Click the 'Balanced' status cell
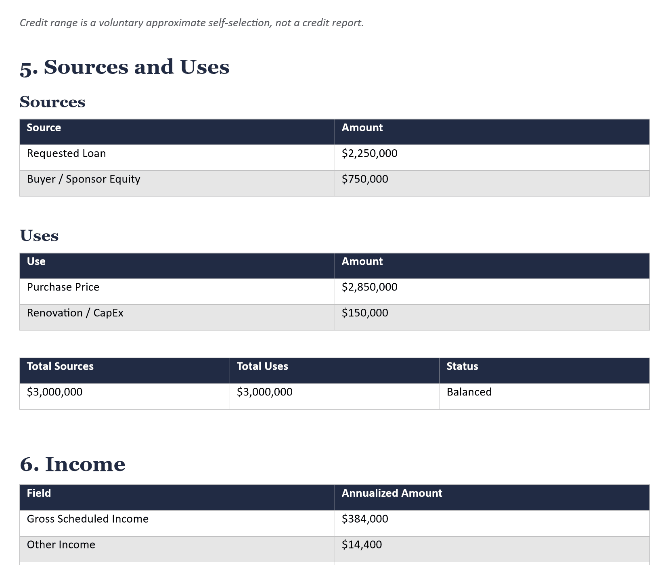The image size is (670, 565). 544,396
